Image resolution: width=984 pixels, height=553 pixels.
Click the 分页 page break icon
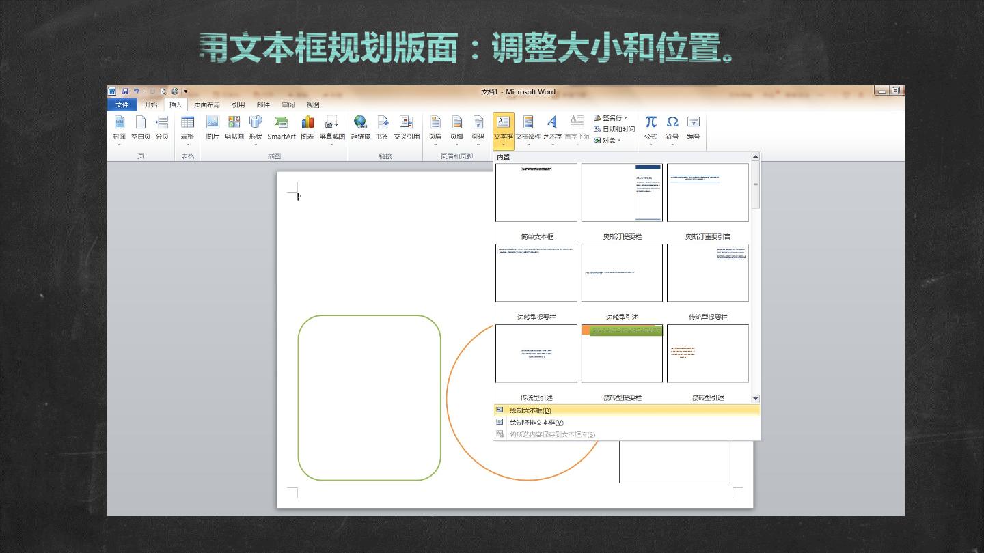coord(162,128)
